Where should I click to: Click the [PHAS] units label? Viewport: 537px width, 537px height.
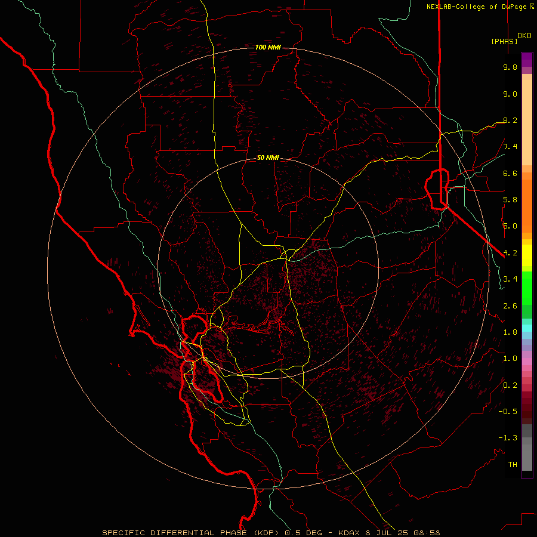coord(504,41)
